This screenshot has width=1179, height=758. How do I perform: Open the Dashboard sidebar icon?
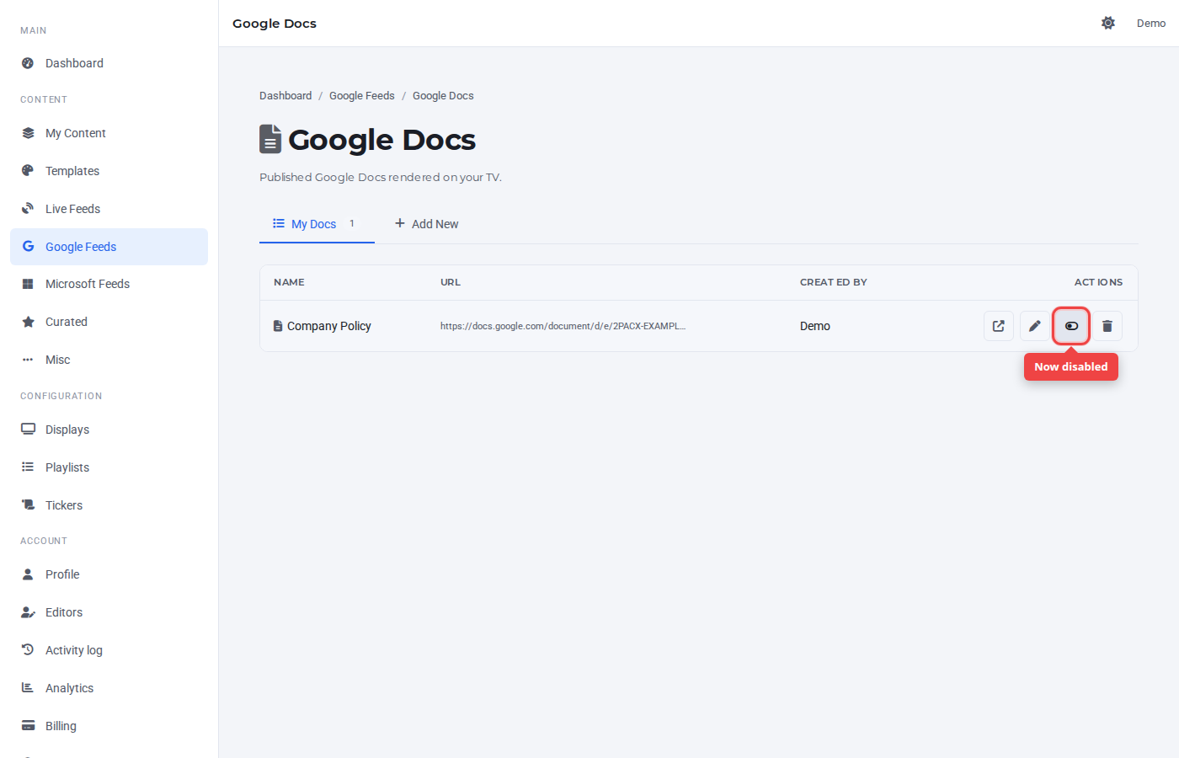pos(28,63)
